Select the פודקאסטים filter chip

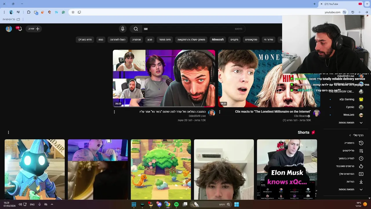pyautogui.click(x=251, y=39)
